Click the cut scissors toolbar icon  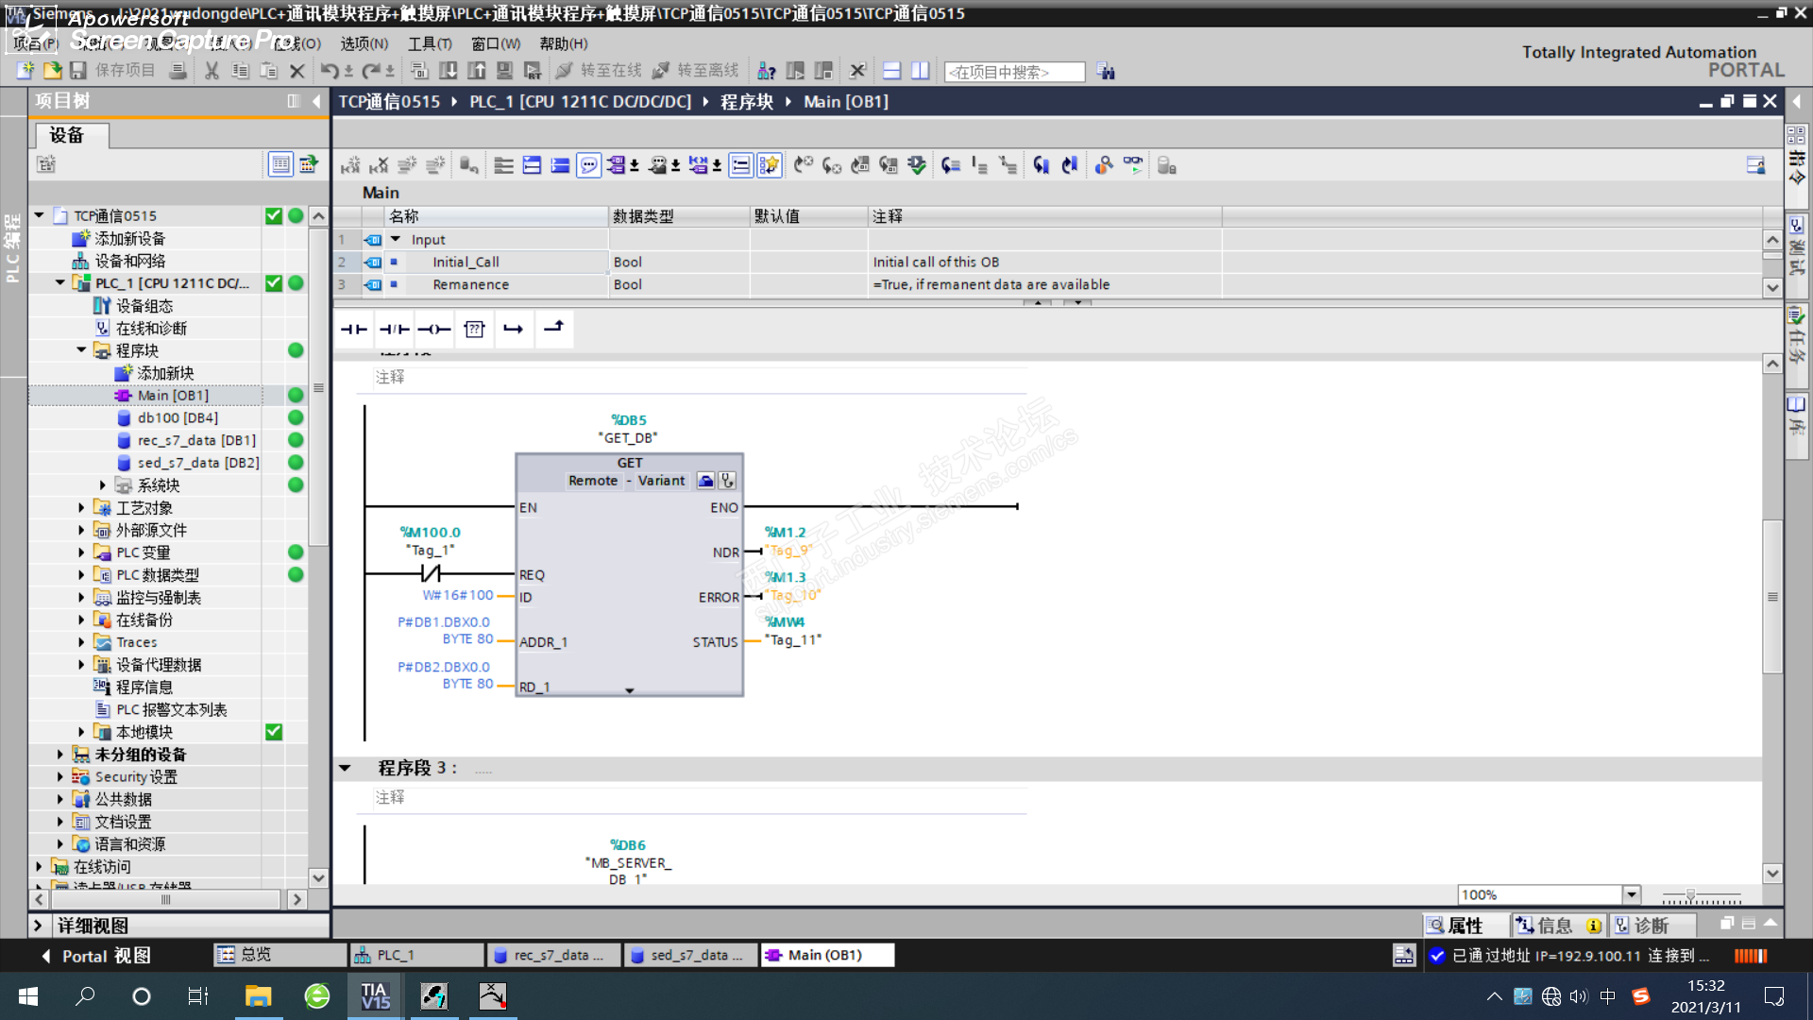pyautogui.click(x=212, y=71)
